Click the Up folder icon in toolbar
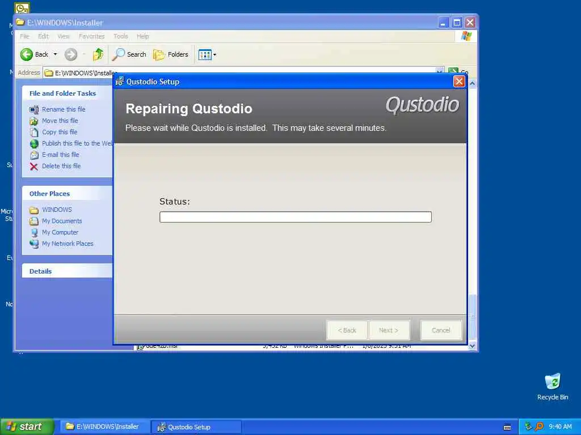The image size is (581, 435). click(x=98, y=54)
